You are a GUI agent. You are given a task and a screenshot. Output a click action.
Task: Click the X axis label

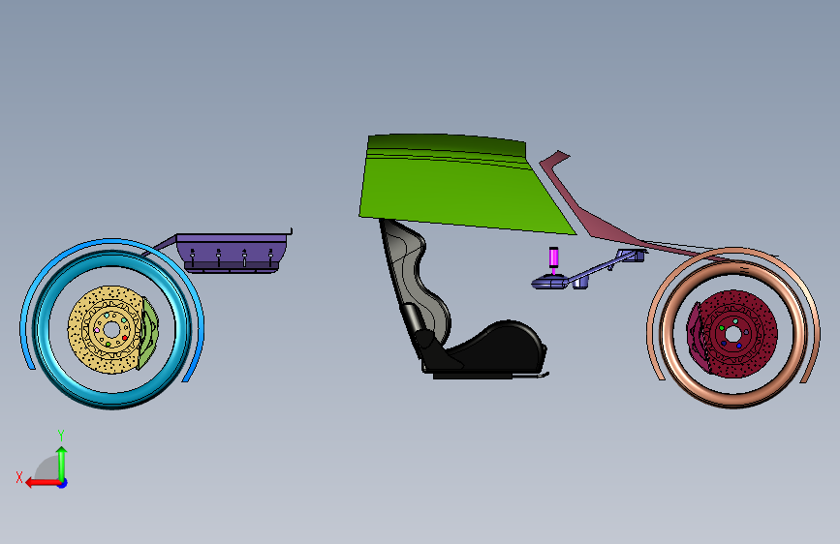coord(19,477)
